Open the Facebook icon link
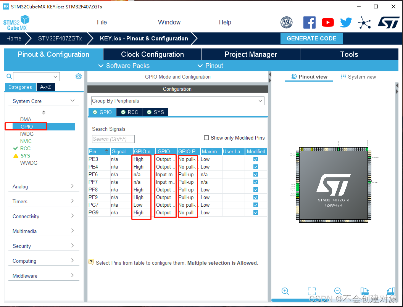 [309, 23]
